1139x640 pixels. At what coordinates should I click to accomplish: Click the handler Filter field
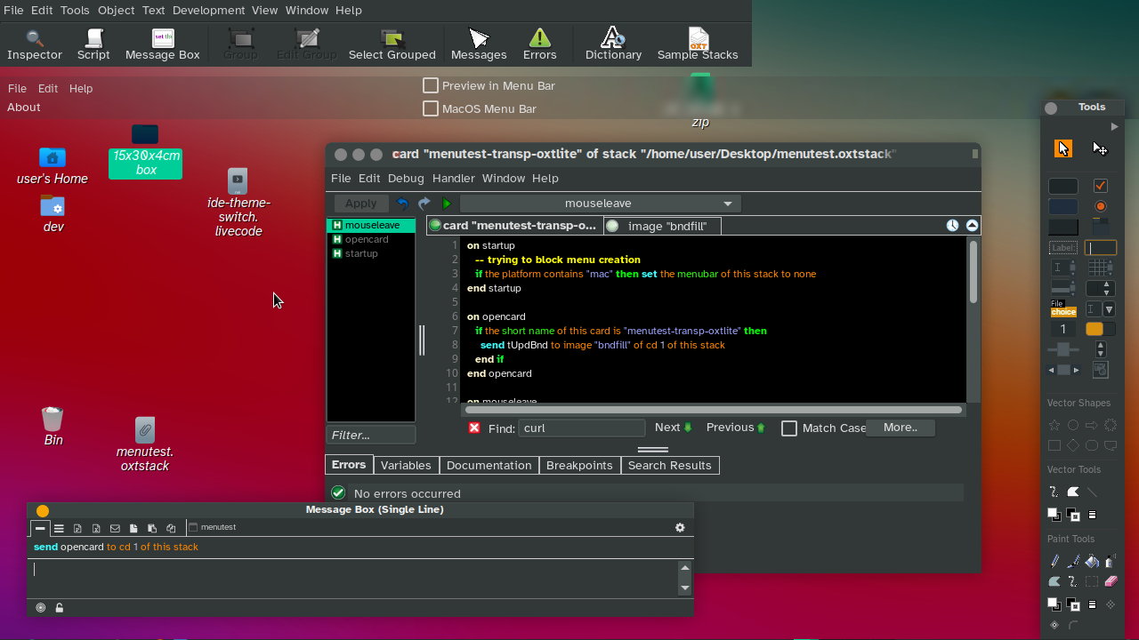371,435
